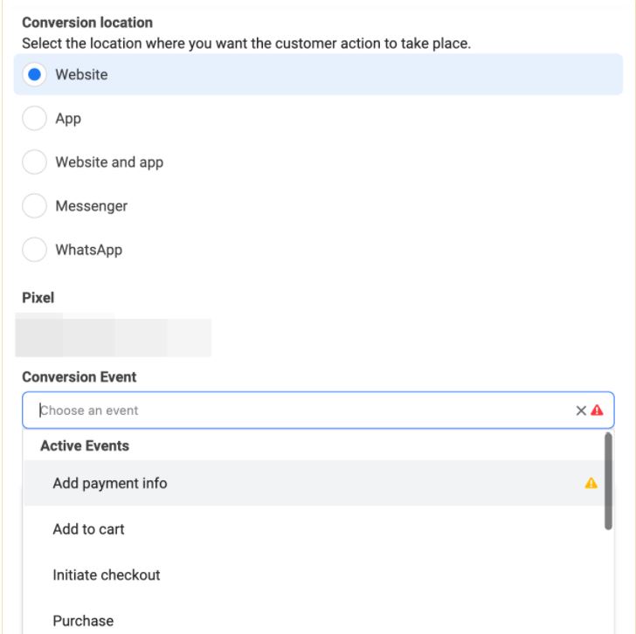Clear the Conversion Event field with X icon
The height and width of the screenshot is (634, 636).
[x=581, y=410]
